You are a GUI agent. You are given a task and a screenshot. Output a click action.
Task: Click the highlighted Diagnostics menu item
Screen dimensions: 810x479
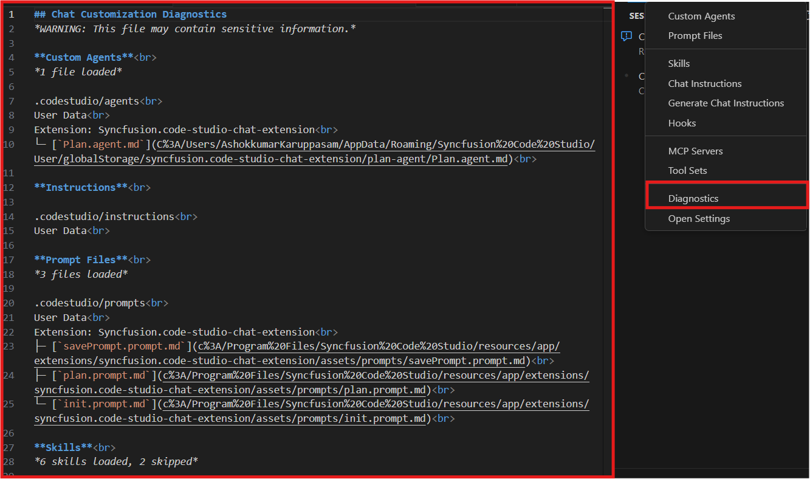point(693,199)
